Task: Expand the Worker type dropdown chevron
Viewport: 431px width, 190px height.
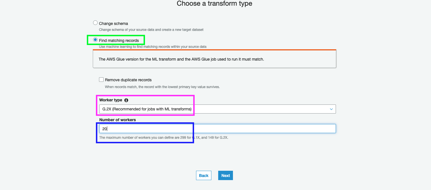Action: coord(331,109)
